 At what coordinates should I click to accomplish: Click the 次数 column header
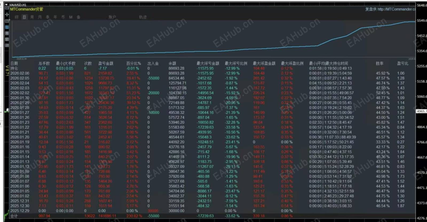pos(88,64)
